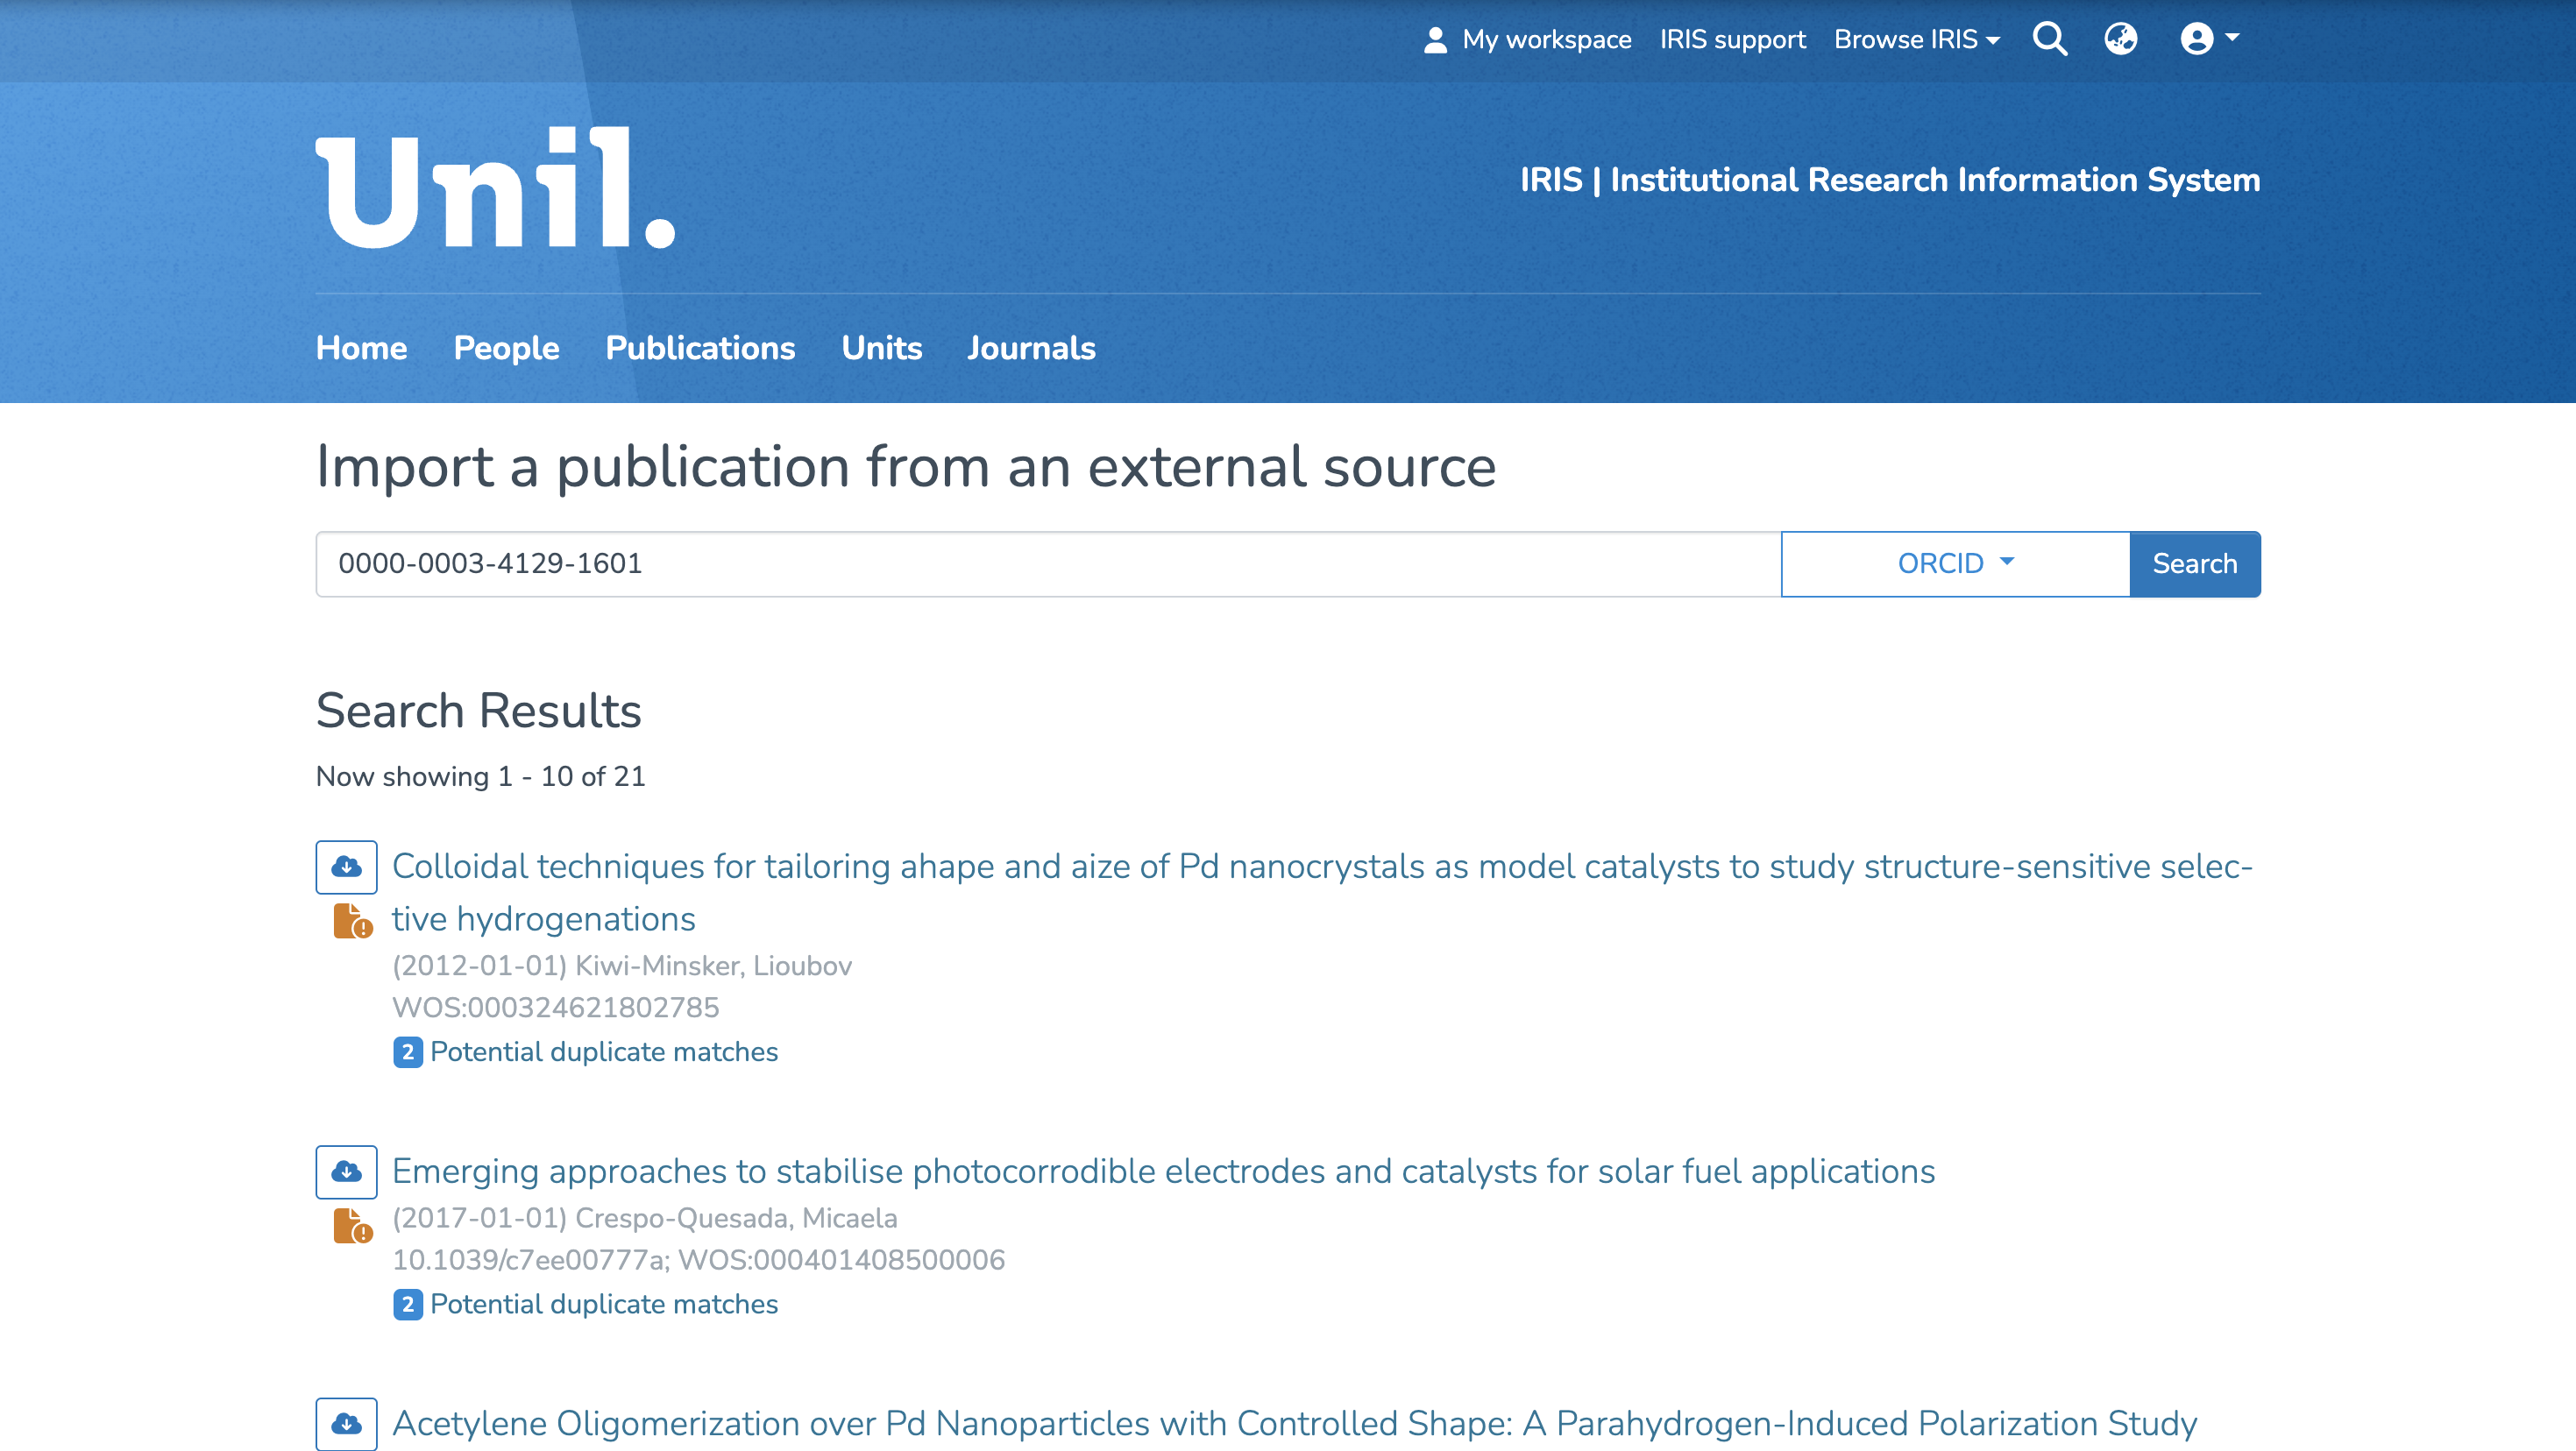Click the import icon beside Colloidal techniques result
Image resolution: width=2576 pixels, height=1451 pixels.
click(346, 866)
